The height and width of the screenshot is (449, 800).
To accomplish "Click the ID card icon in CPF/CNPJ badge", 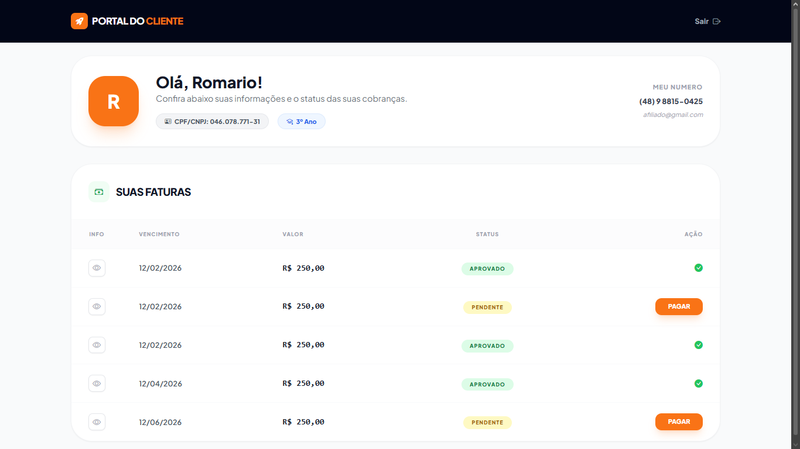I will coord(168,122).
